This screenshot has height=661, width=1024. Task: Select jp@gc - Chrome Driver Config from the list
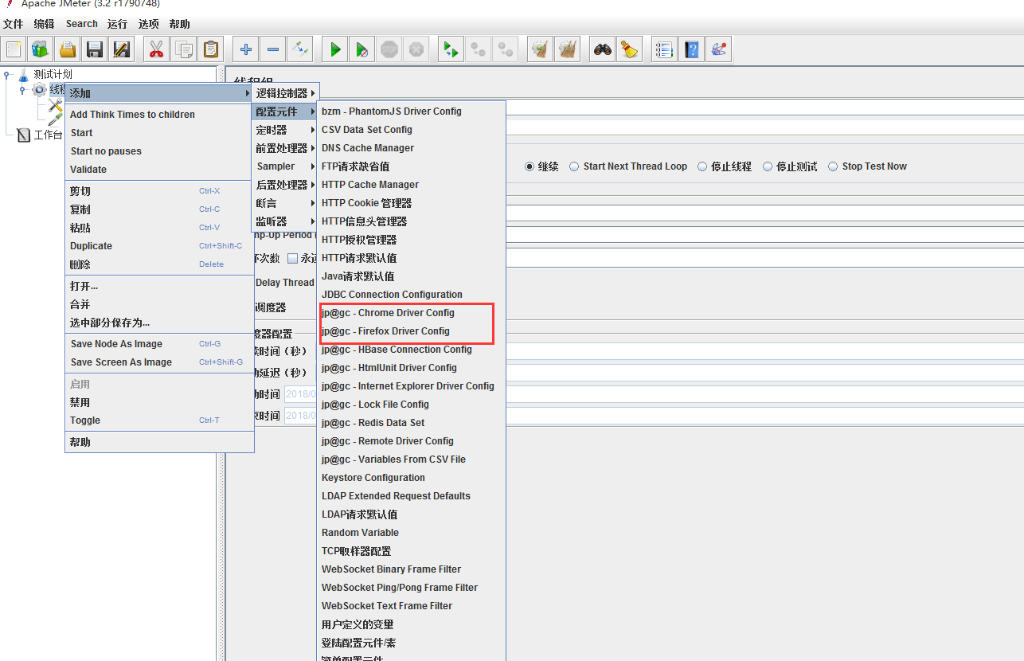(x=388, y=312)
